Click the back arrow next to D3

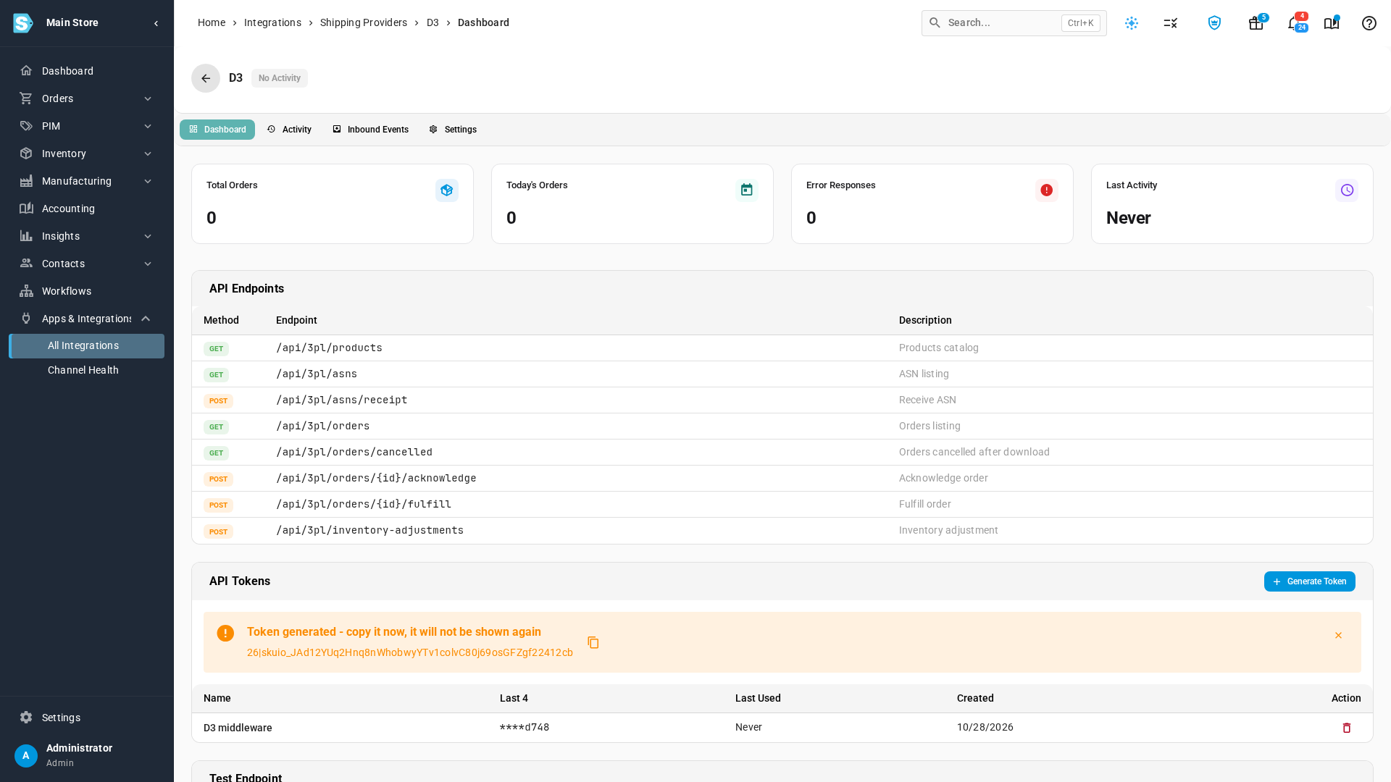pyautogui.click(x=206, y=78)
